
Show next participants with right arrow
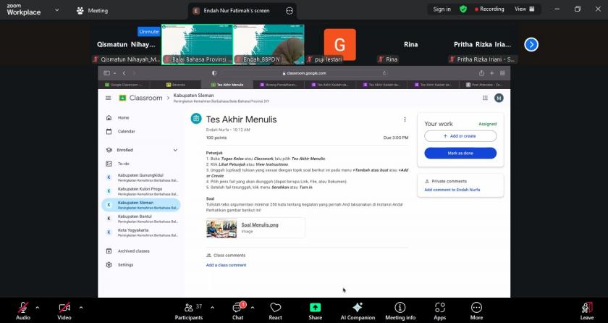[531, 44]
